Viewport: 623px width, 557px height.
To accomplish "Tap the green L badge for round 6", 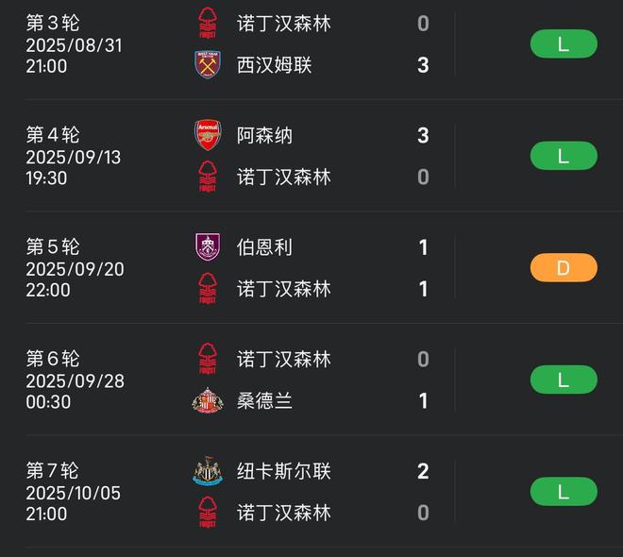I will pos(564,380).
